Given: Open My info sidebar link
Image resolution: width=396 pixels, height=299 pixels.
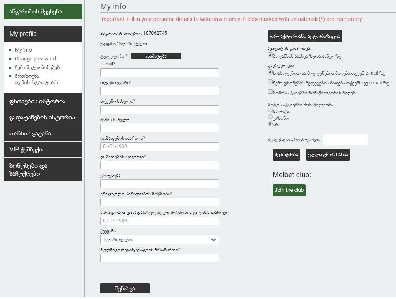Looking at the screenshot, I should [23, 50].
